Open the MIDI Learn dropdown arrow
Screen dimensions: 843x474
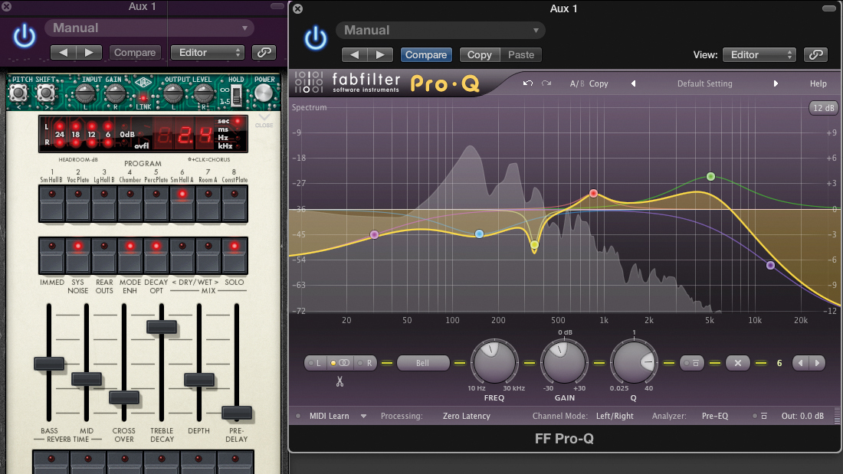point(363,416)
